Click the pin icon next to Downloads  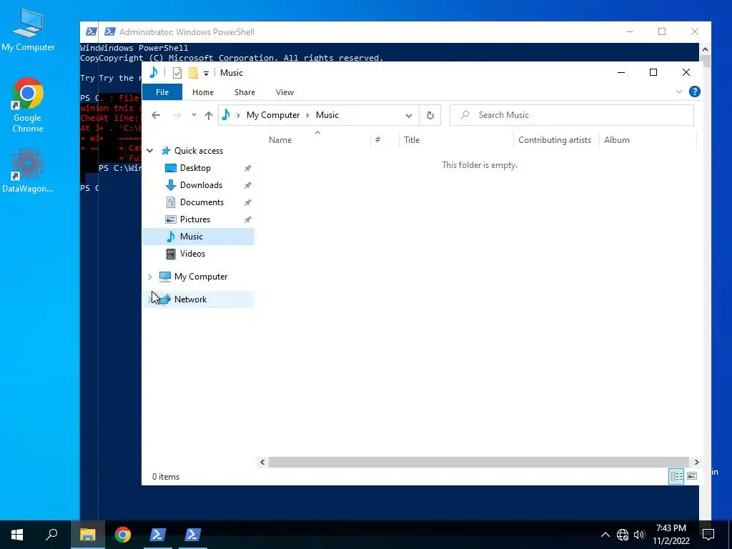(x=248, y=185)
